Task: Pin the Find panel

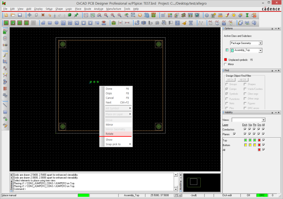Action: [272, 71]
